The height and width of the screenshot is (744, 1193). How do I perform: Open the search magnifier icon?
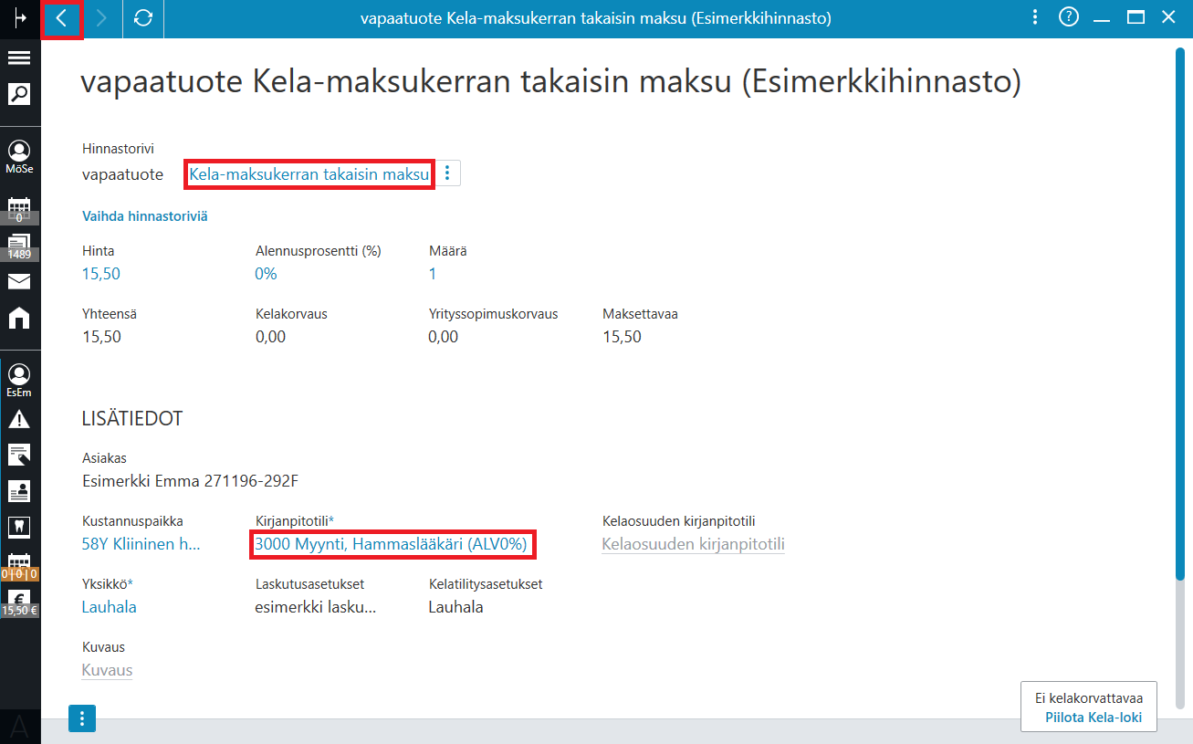tap(19, 94)
